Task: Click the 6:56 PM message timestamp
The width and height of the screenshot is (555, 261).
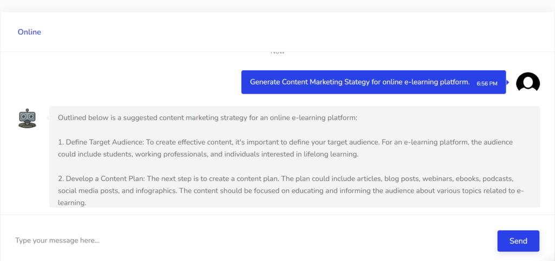Action: point(487,83)
